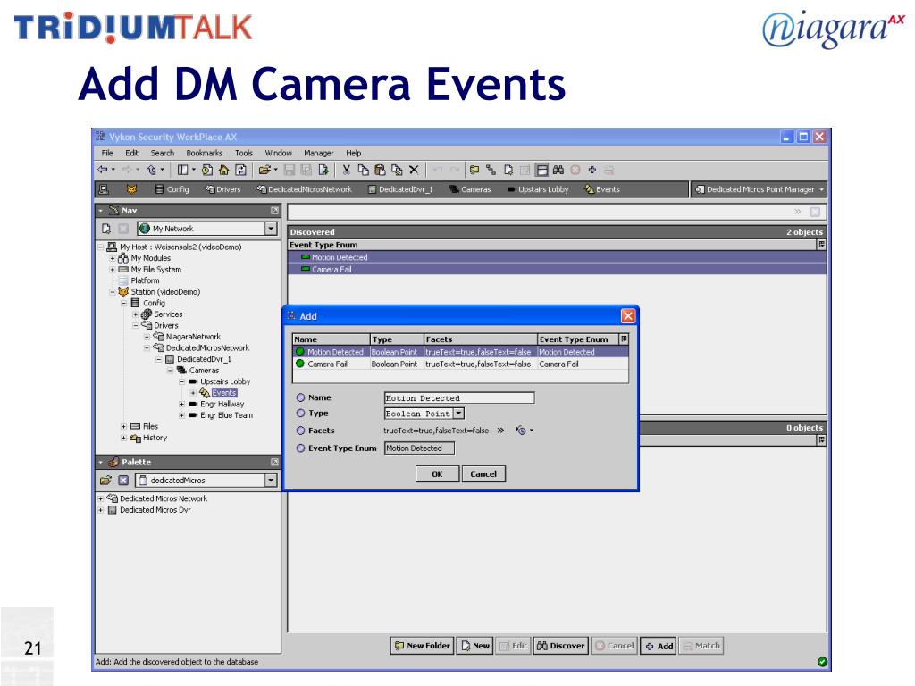
Task: Expand the My Modules tree node
Action: click(113, 258)
